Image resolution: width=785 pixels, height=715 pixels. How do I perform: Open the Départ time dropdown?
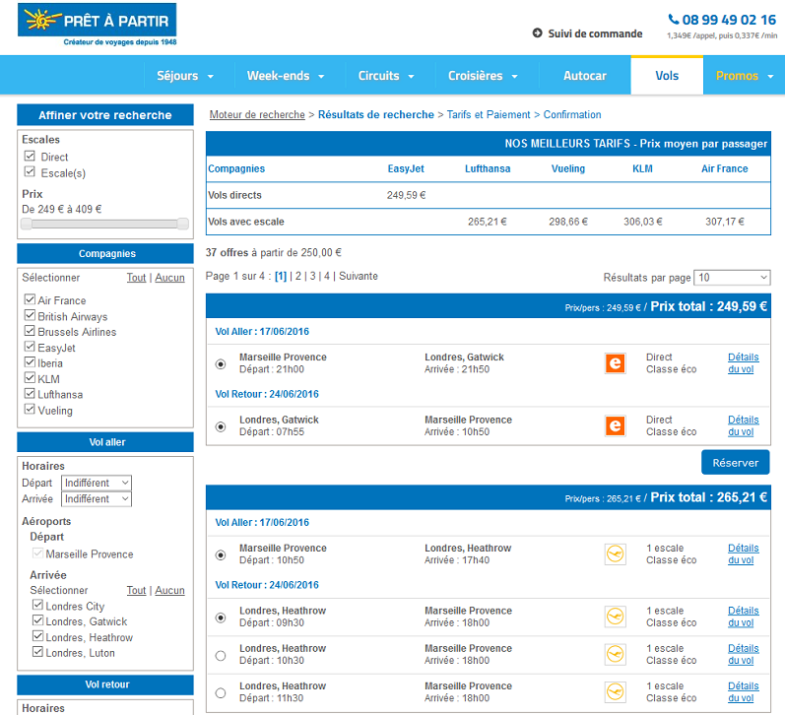pyautogui.click(x=97, y=483)
